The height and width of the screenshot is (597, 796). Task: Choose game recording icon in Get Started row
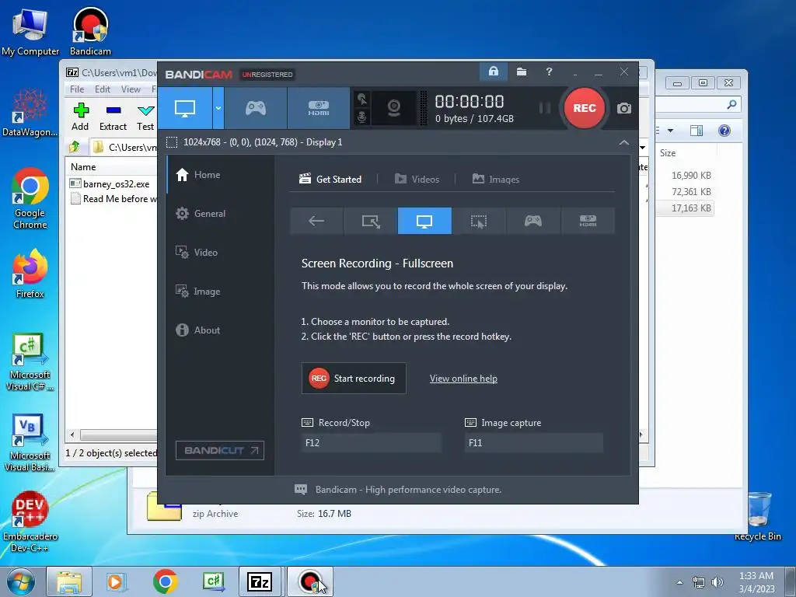(533, 221)
